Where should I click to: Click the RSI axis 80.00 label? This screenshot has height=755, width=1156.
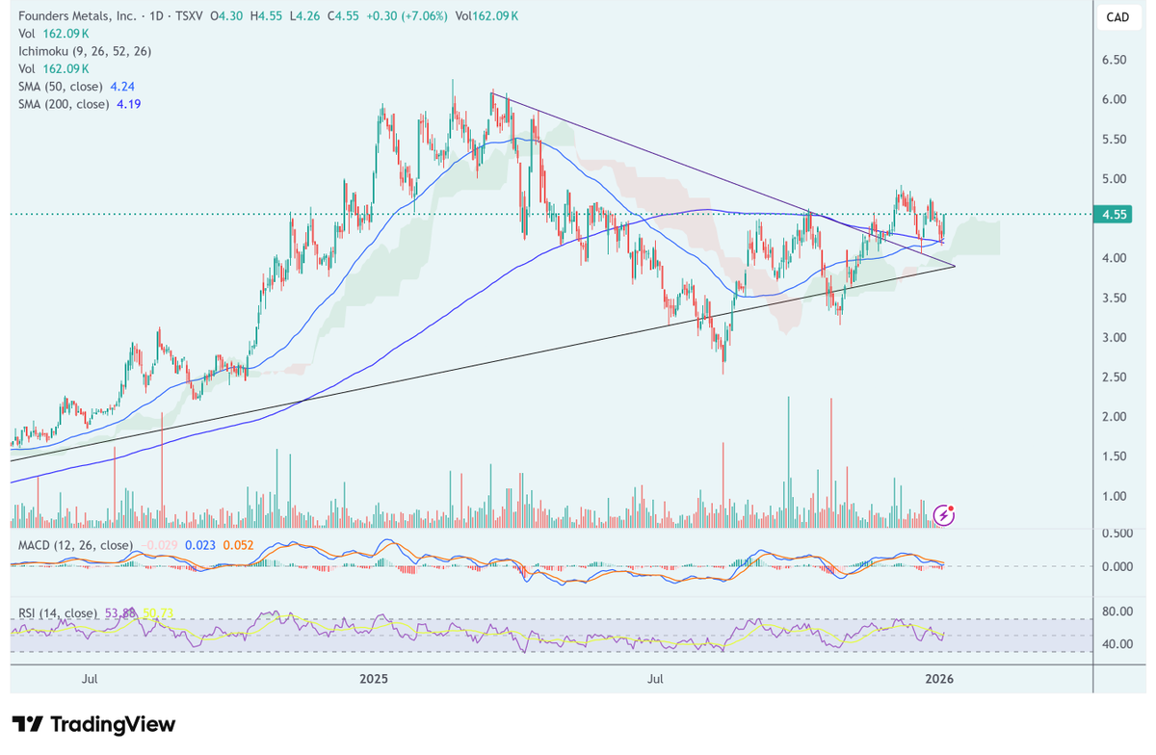click(1117, 612)
